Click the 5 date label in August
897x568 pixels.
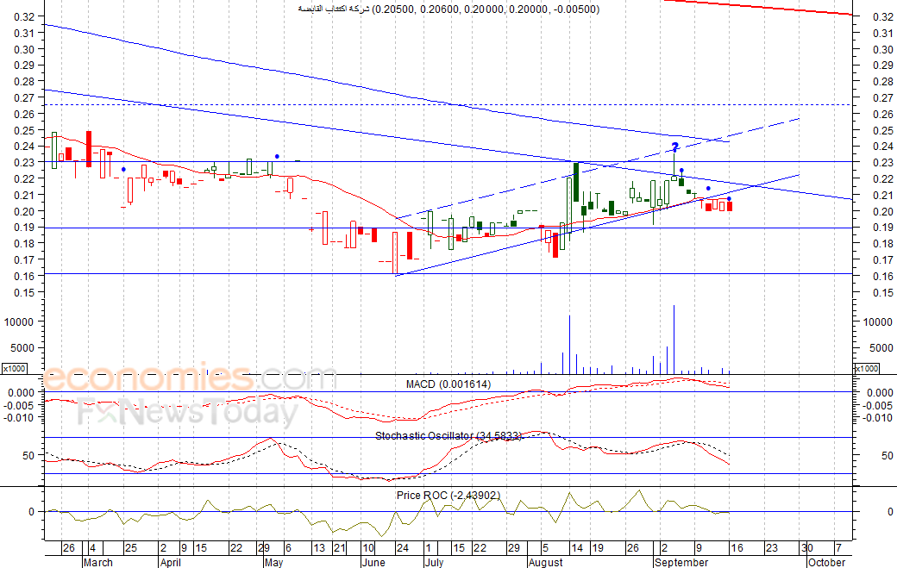(545, 548)
